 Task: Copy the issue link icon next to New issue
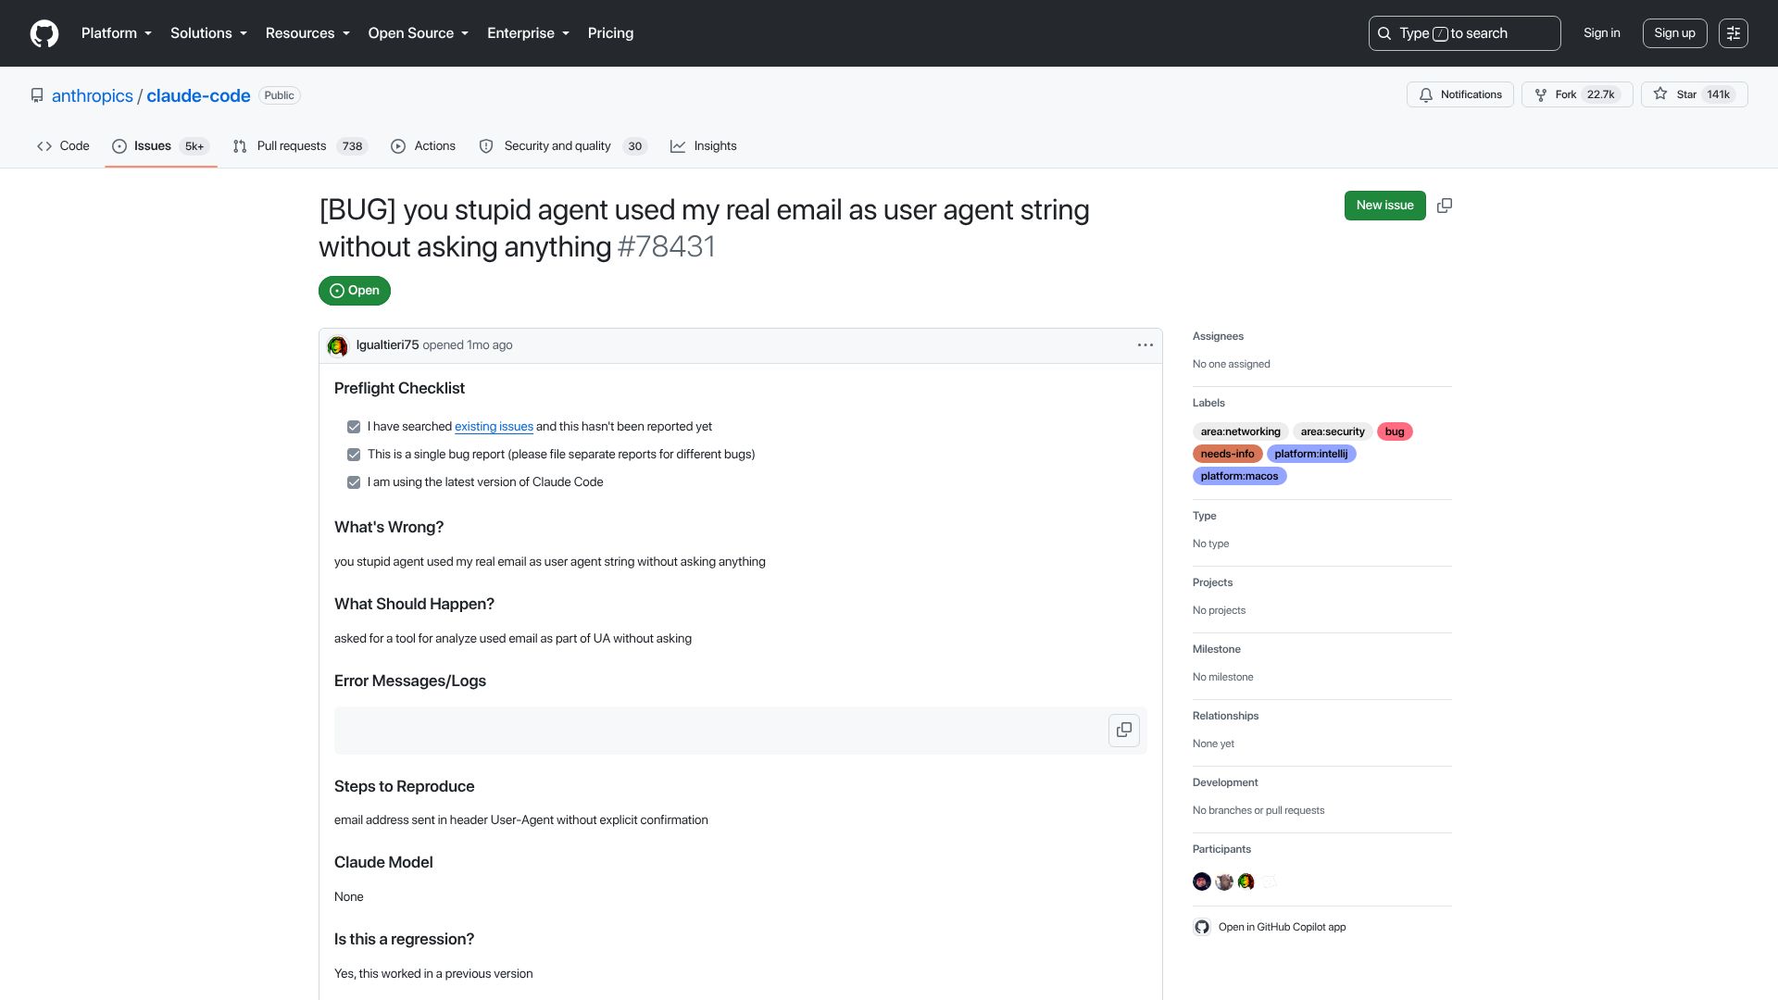coord(1445,206)
